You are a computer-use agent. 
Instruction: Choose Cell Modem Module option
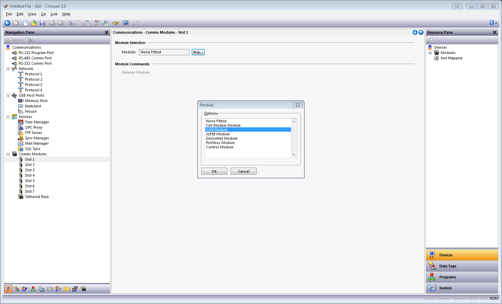pyautogui.click(x=248, y=125)
